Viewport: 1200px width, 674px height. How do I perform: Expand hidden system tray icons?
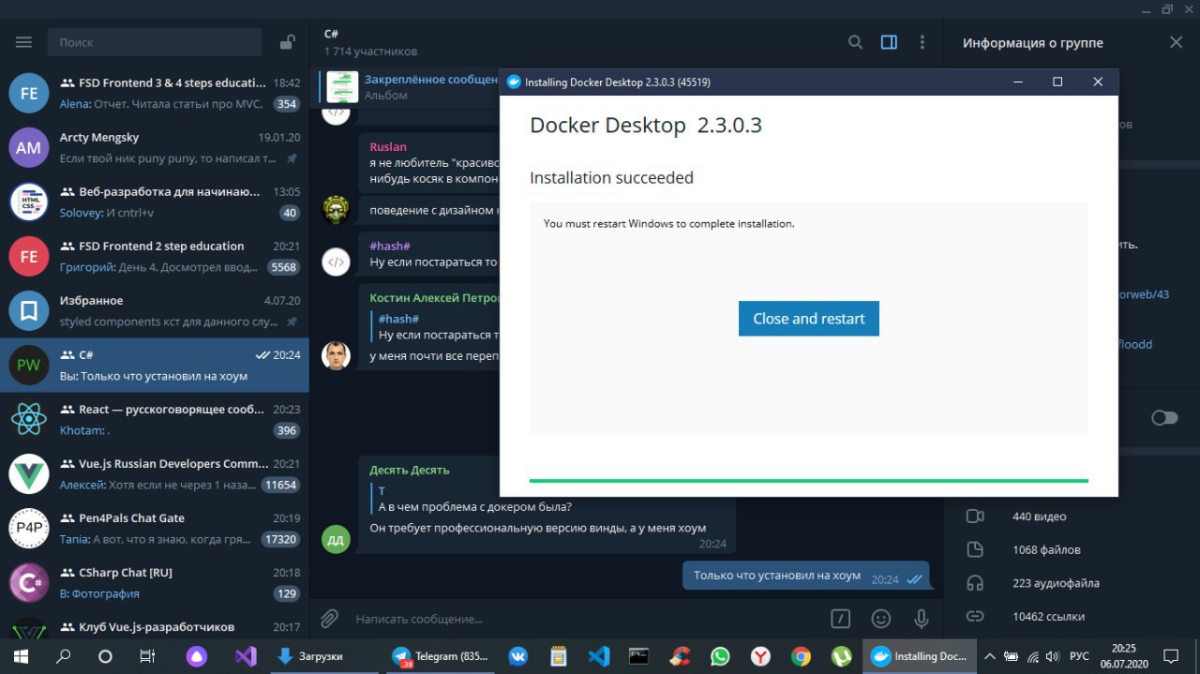pos(989,656)
